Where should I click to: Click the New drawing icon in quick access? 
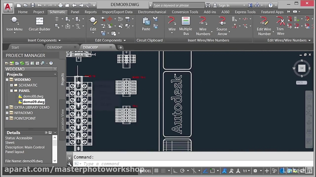click(19, 5)
